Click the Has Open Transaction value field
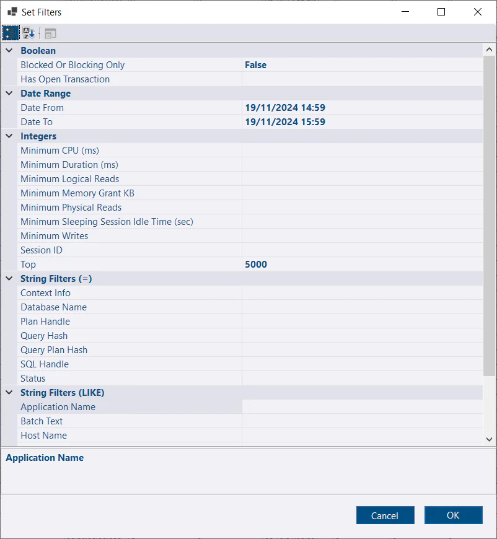The height and width of the screenshot is (539, 497). [x=362, y=79]
